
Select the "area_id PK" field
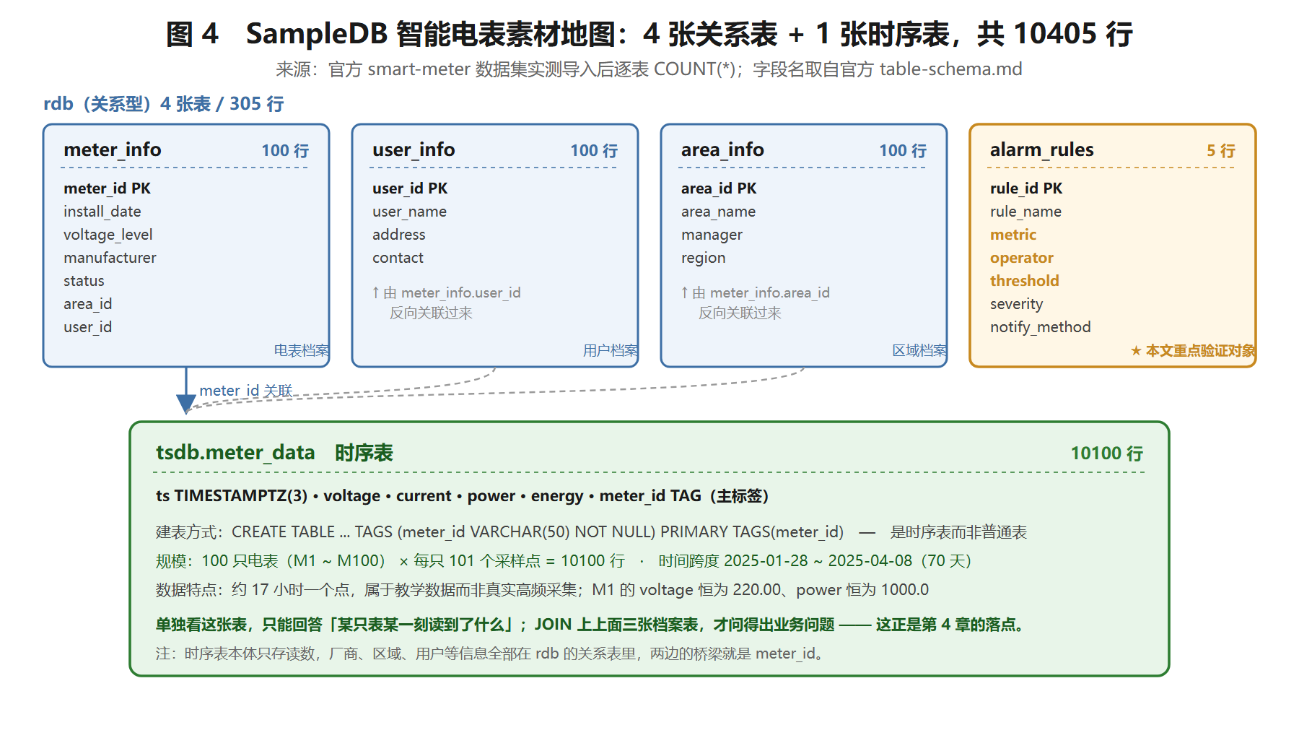(719, 188)
